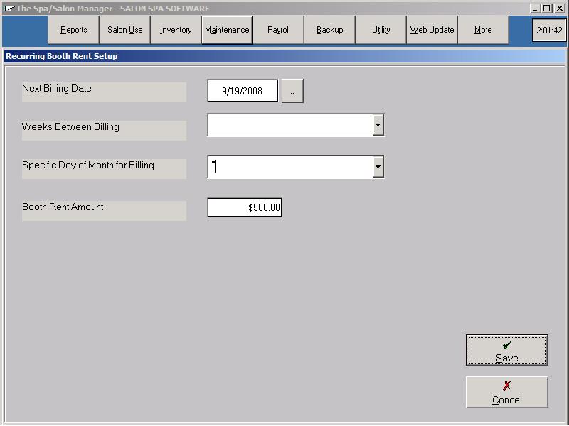The image size is (569, 426).
Task: Open the Reports menu
Action: 73,30
